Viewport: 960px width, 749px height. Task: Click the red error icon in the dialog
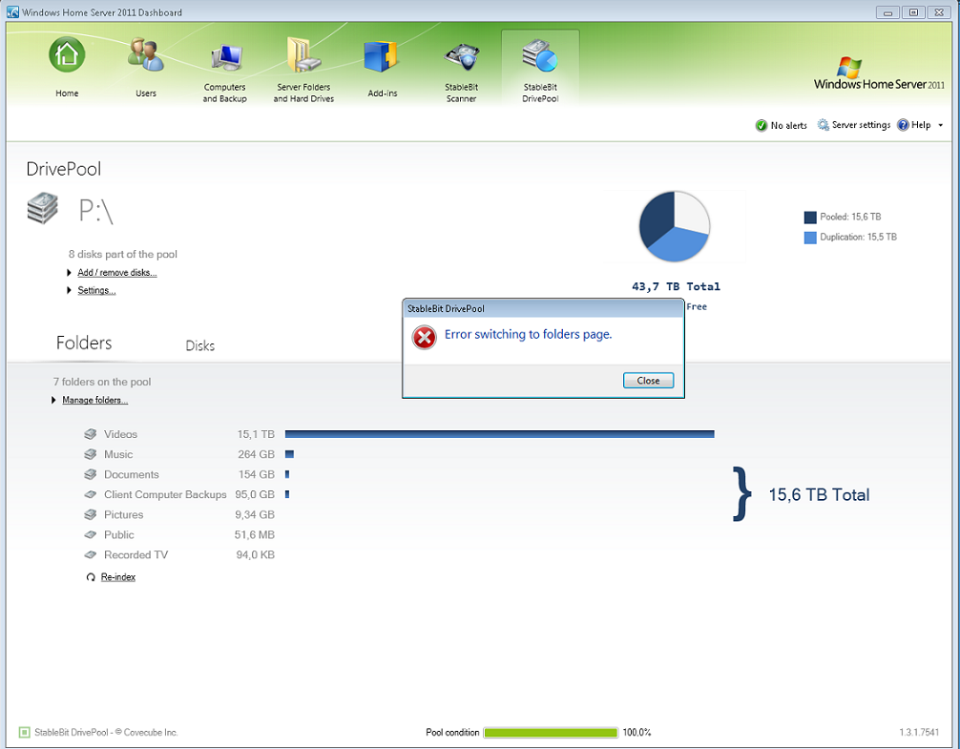pyautogui.click(x=424, y=337)
